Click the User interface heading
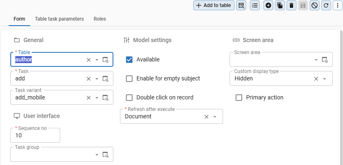 tap(42, 116)
